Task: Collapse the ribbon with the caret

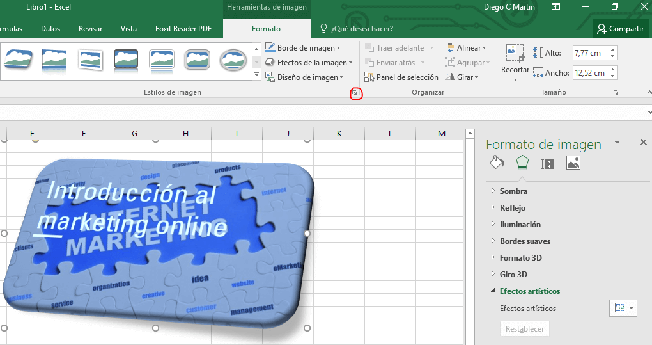Action: [649, 92]
